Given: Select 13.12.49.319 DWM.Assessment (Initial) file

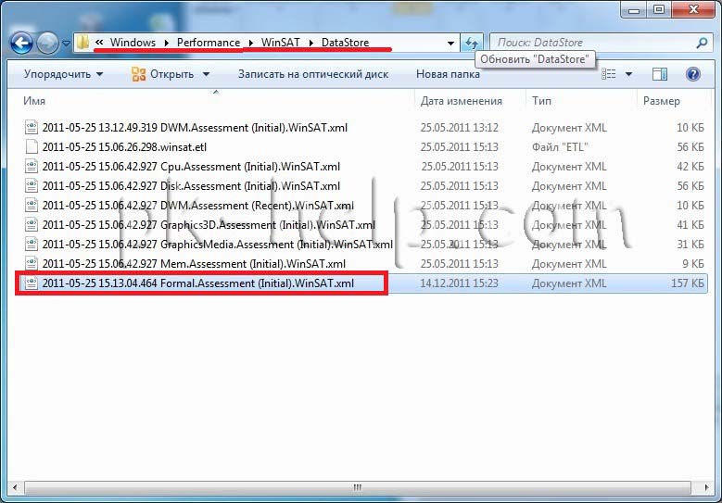Looking at the screenshot, I should (195, 128).
